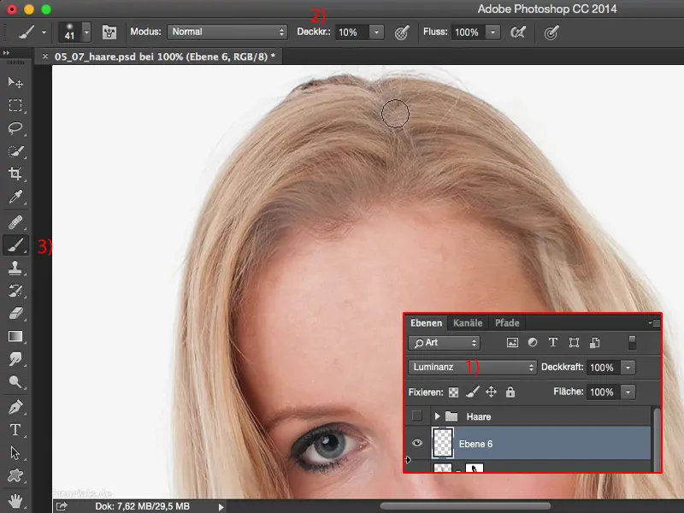Select the Dodge tool
The image size is (684, 513).
[x=15, y=381]
